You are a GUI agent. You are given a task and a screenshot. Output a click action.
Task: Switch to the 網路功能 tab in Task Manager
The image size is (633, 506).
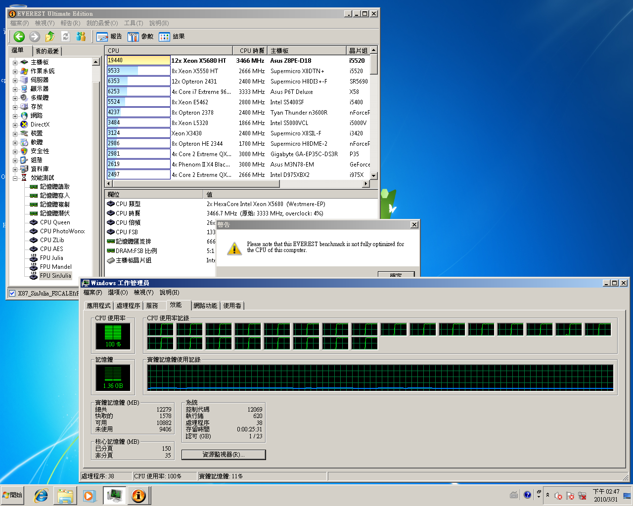pyautogui.click(x=205, y=306)
